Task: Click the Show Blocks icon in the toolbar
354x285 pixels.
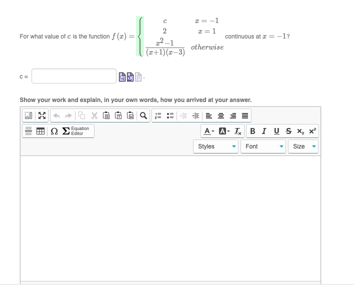Action: click(x=28, y=115)
